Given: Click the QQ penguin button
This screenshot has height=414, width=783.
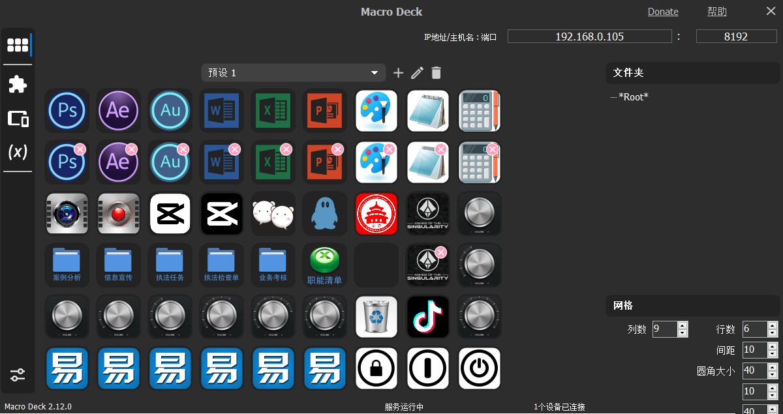Looking at the screenshot, I should 324,213.
